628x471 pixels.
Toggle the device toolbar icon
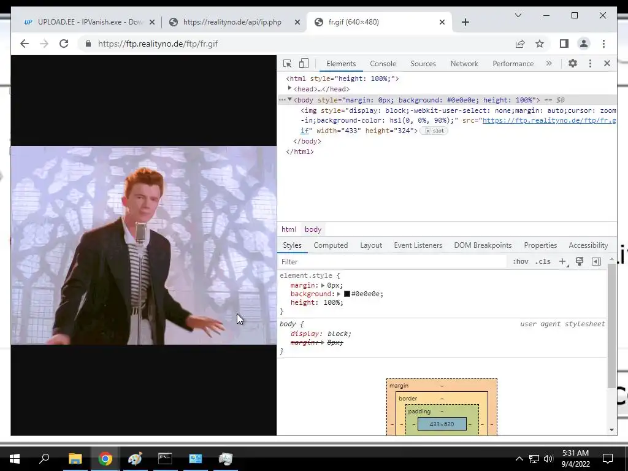pos(304,63)
